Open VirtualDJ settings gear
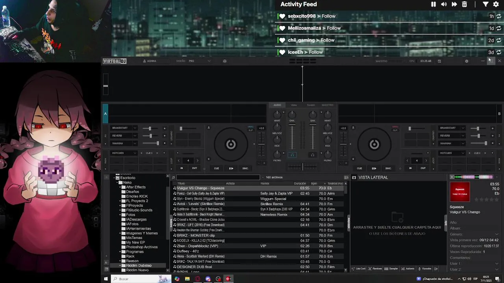This screenshot has height=283, width=504. pyautogui.click(x=467, y=61)
